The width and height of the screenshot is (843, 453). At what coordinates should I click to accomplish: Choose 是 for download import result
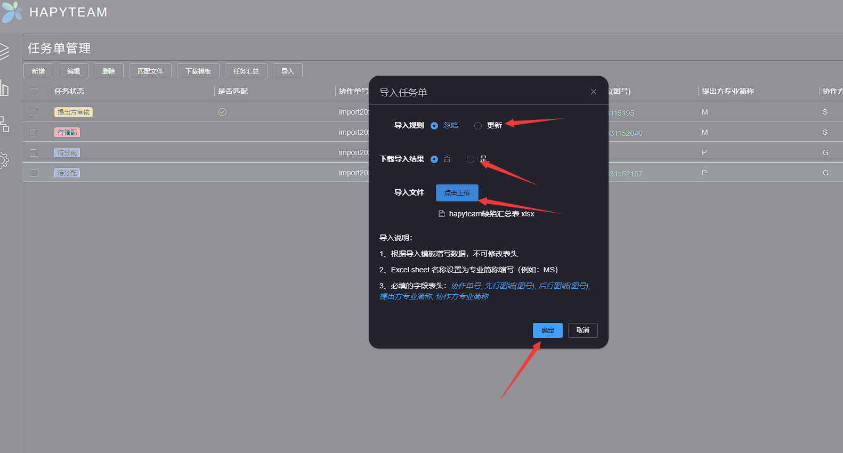471,159
